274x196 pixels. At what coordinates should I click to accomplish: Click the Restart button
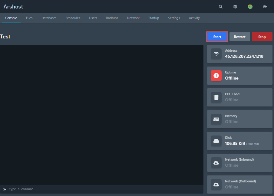tap(239, 37)
